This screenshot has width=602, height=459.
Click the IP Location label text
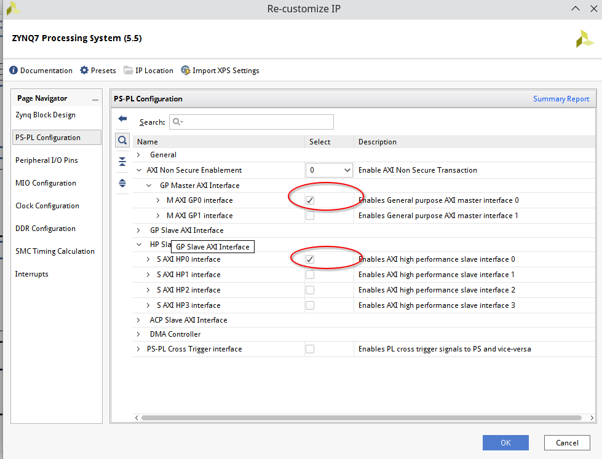(x=154, y=71)
